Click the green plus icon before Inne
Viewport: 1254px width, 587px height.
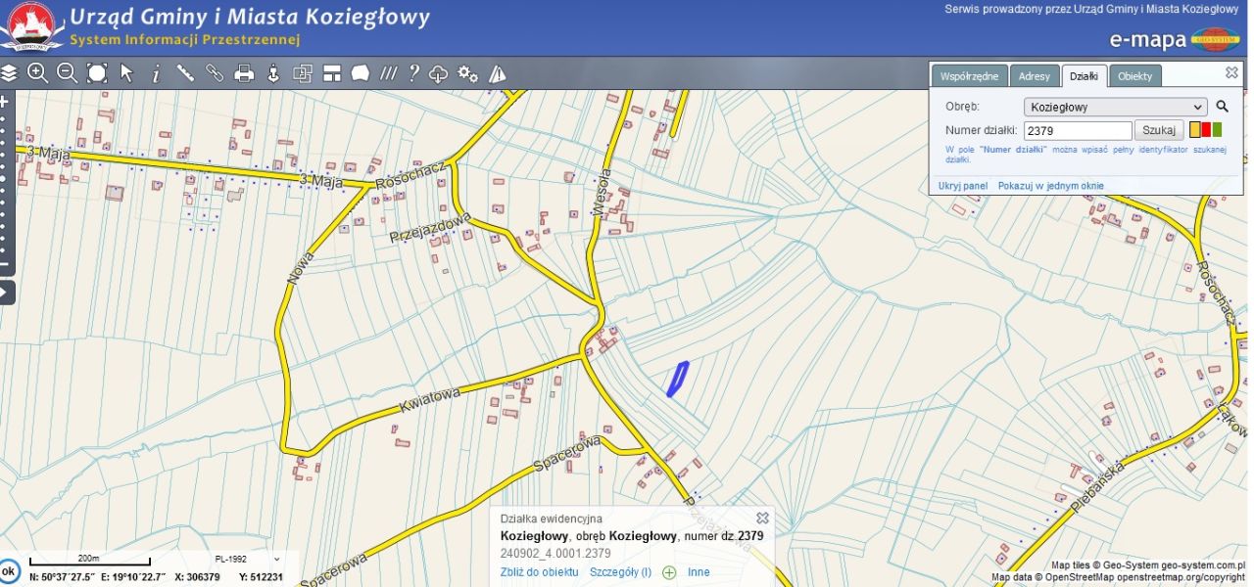coord(669,572)
